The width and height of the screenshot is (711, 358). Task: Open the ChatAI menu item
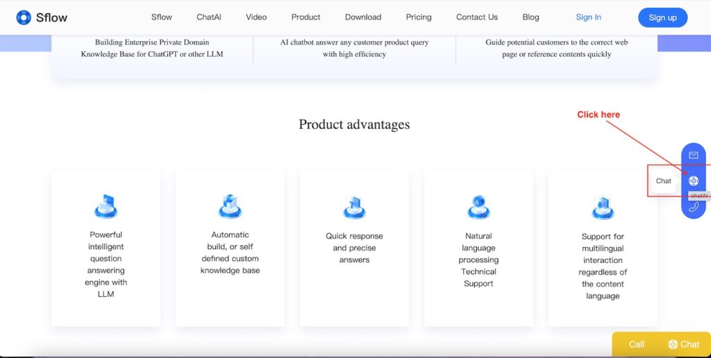click(x=208, y=17)
